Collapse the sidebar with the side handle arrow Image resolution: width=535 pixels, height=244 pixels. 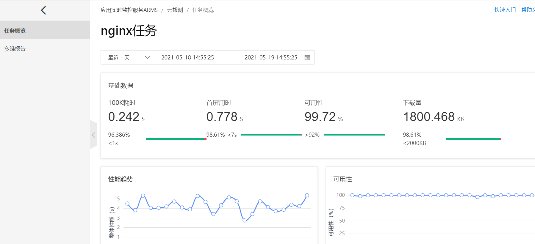click(93, 135)
